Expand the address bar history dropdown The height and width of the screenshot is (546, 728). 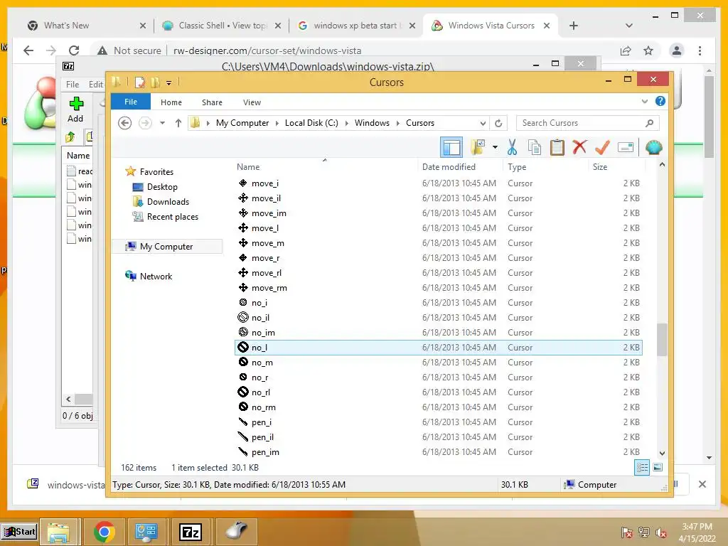483,123
